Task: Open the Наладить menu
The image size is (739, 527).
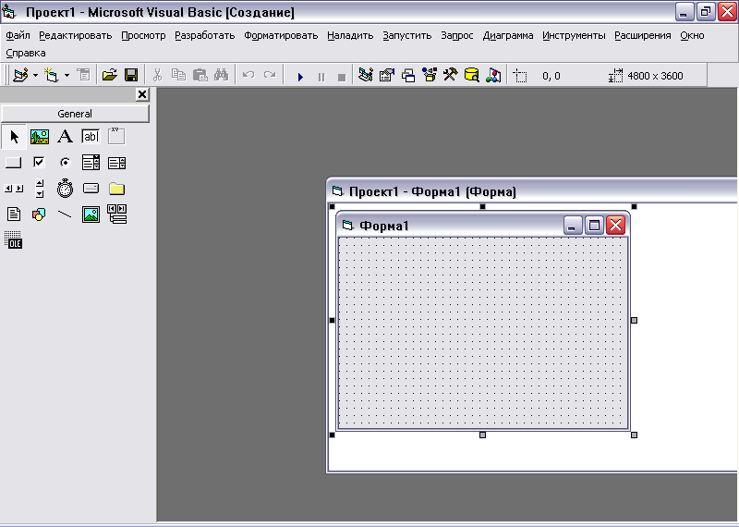Action: coord(350,35)
